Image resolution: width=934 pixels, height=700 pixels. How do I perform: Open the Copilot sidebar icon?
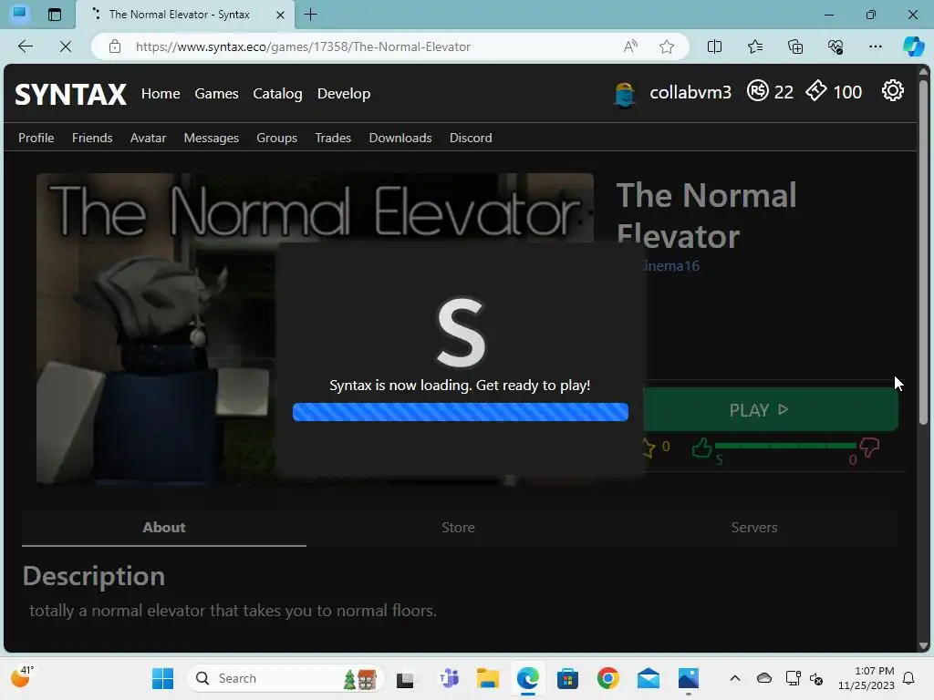point(913,46)
